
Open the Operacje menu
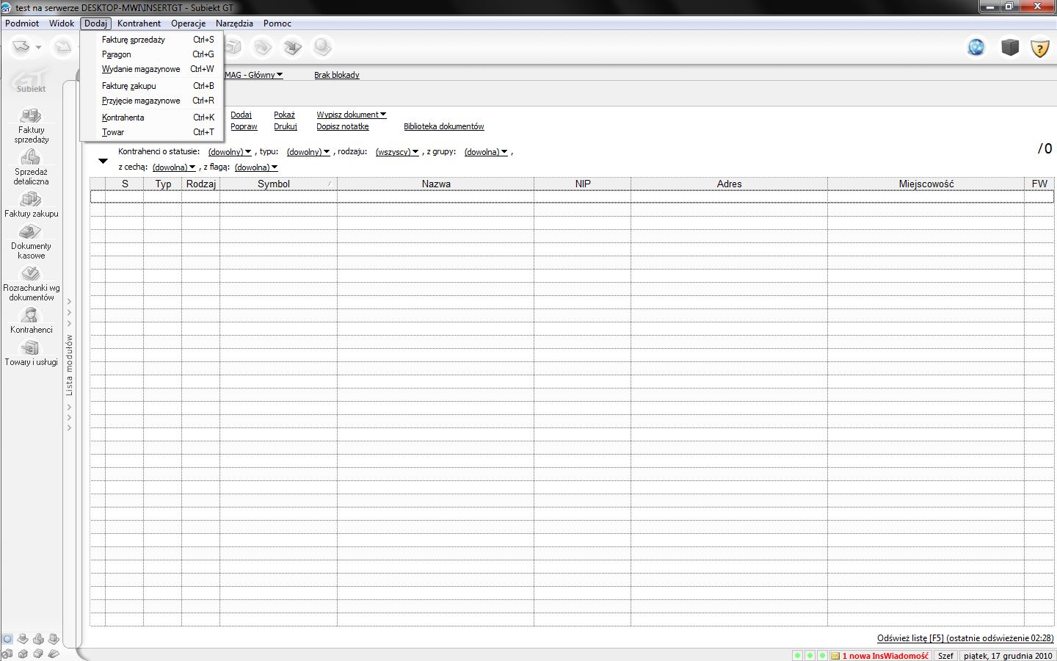tap(189, 24)
